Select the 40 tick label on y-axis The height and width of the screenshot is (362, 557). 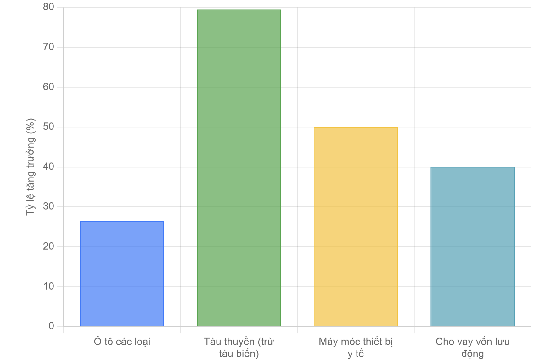[x=48, y=167]
